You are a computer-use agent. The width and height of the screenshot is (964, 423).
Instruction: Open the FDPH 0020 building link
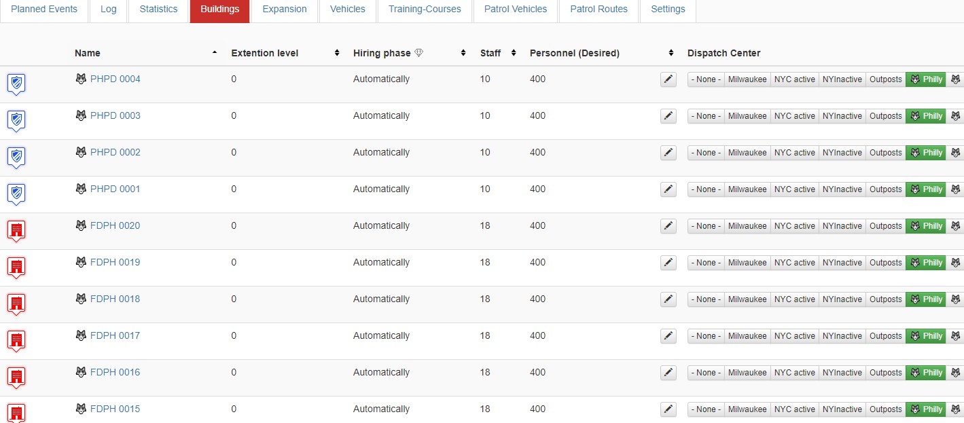tap(115, 225)
